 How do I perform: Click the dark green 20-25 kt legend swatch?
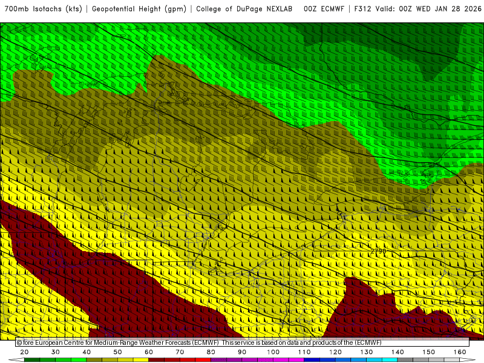(32, 360)
